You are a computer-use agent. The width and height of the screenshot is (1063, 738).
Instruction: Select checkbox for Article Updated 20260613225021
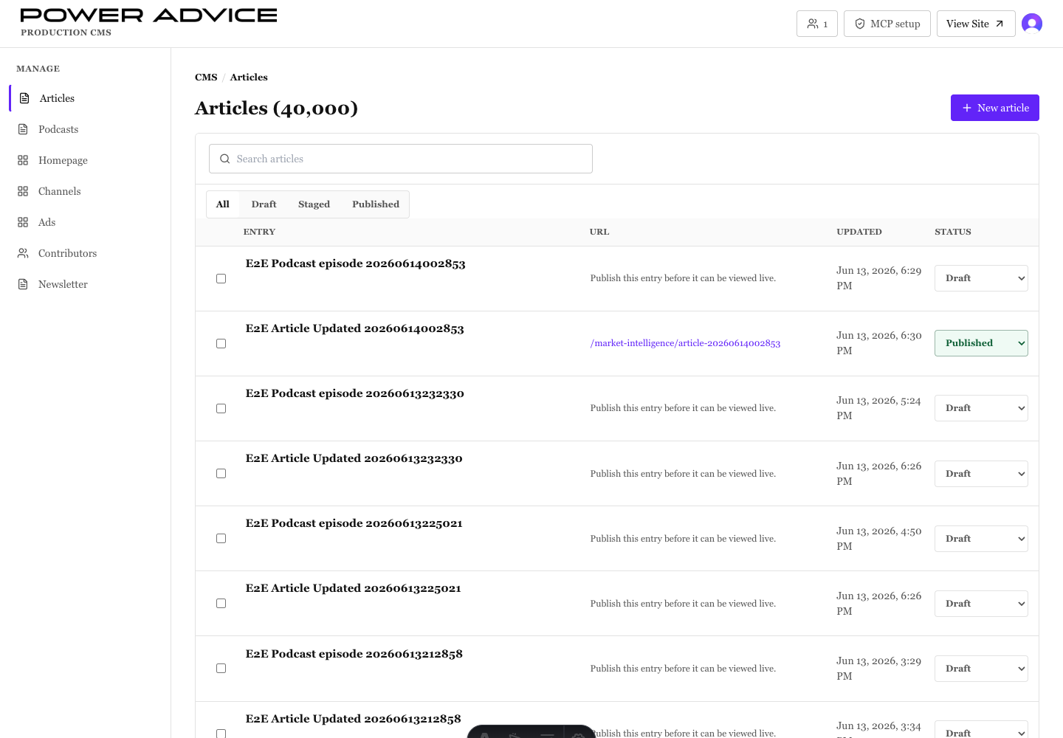pyautogui.click(x=221, y=603)
